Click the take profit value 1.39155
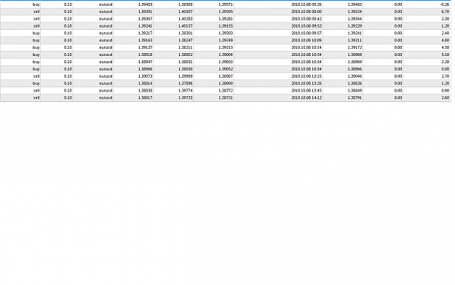 click(226, 25)
